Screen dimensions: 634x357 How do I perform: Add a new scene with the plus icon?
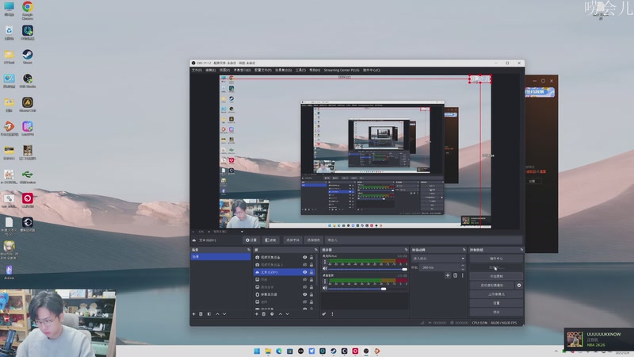(x=193, y=314)
